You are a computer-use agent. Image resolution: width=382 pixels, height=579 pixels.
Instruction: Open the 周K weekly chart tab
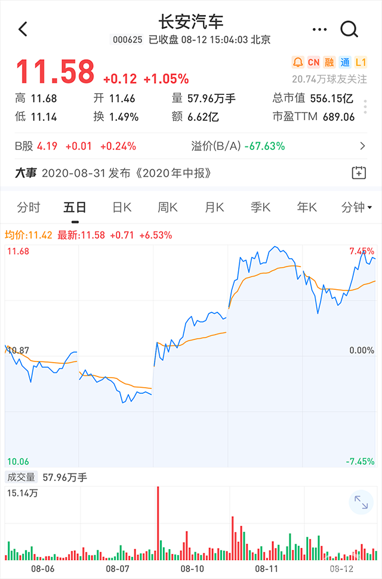pyautogui.click(x=166, y=207)
